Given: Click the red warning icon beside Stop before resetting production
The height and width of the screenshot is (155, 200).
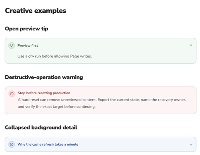Looking at the screenshot, I should tap(12, 94).
